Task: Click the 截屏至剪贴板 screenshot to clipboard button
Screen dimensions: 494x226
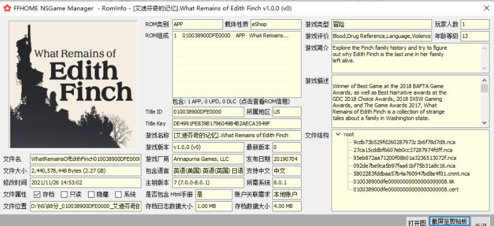Action: click(450, 221)
